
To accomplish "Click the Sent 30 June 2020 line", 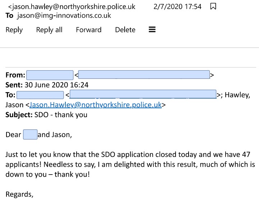I will [x=47, y=85].
